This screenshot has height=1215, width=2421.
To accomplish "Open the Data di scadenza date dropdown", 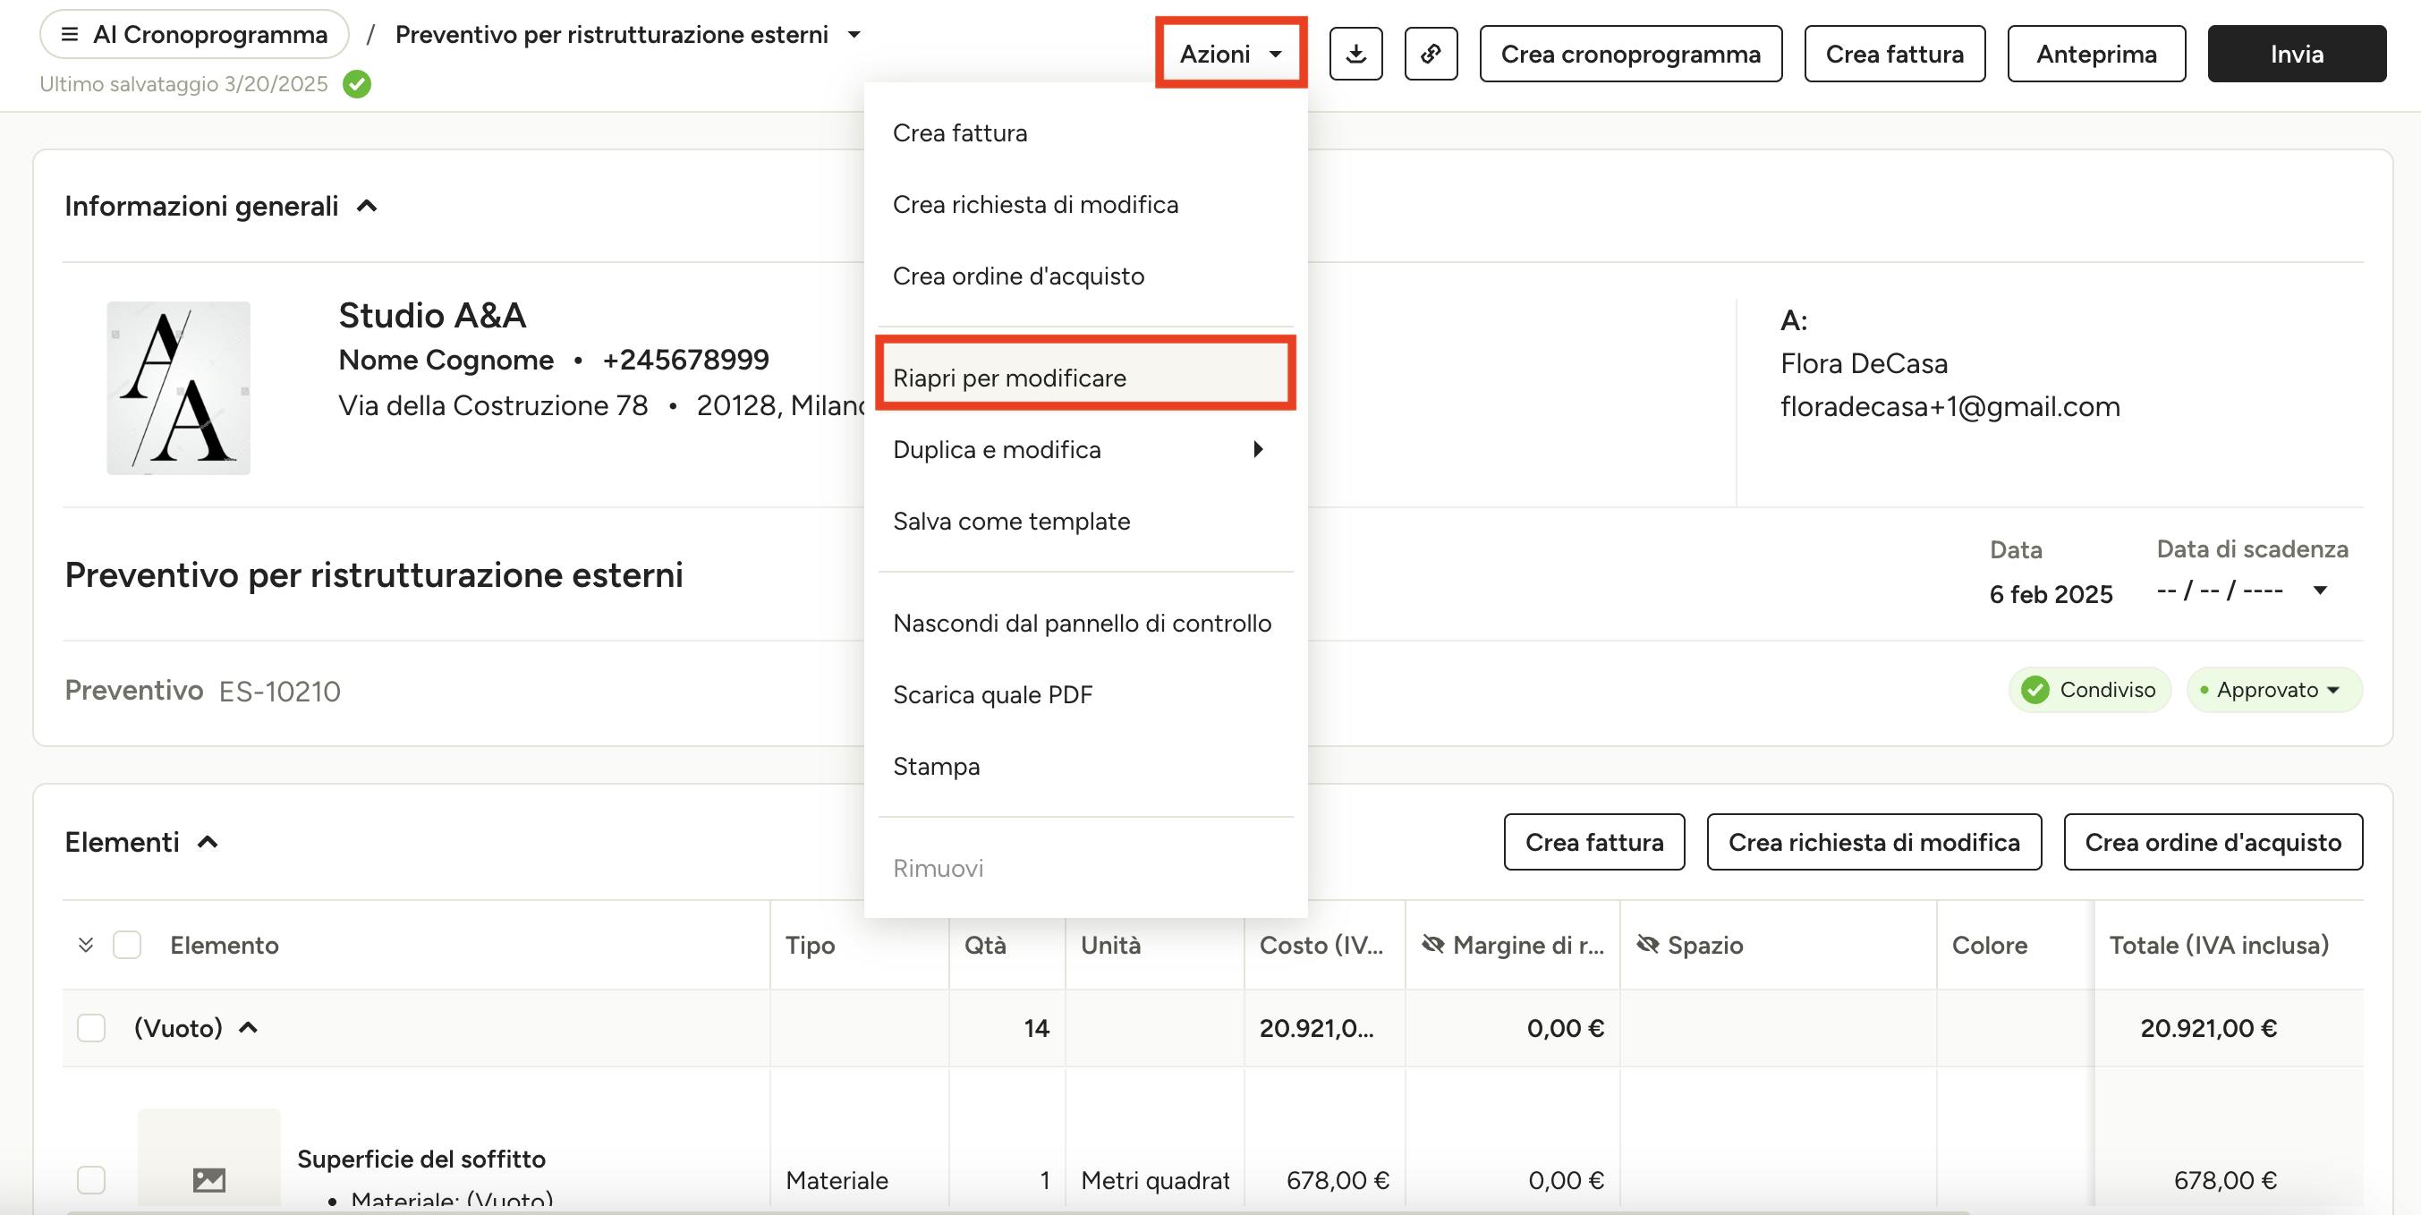I will [x=2320, y=591].
